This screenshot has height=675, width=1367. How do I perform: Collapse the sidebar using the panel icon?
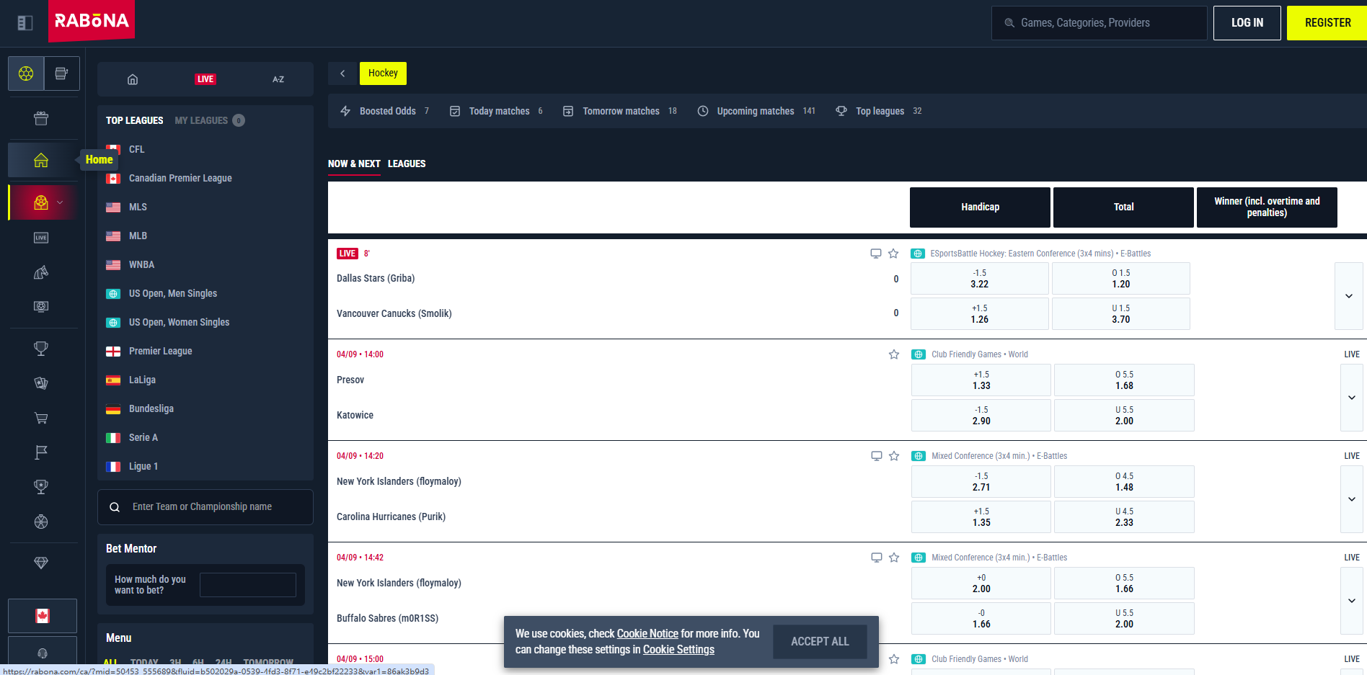[x=25, y=23]
